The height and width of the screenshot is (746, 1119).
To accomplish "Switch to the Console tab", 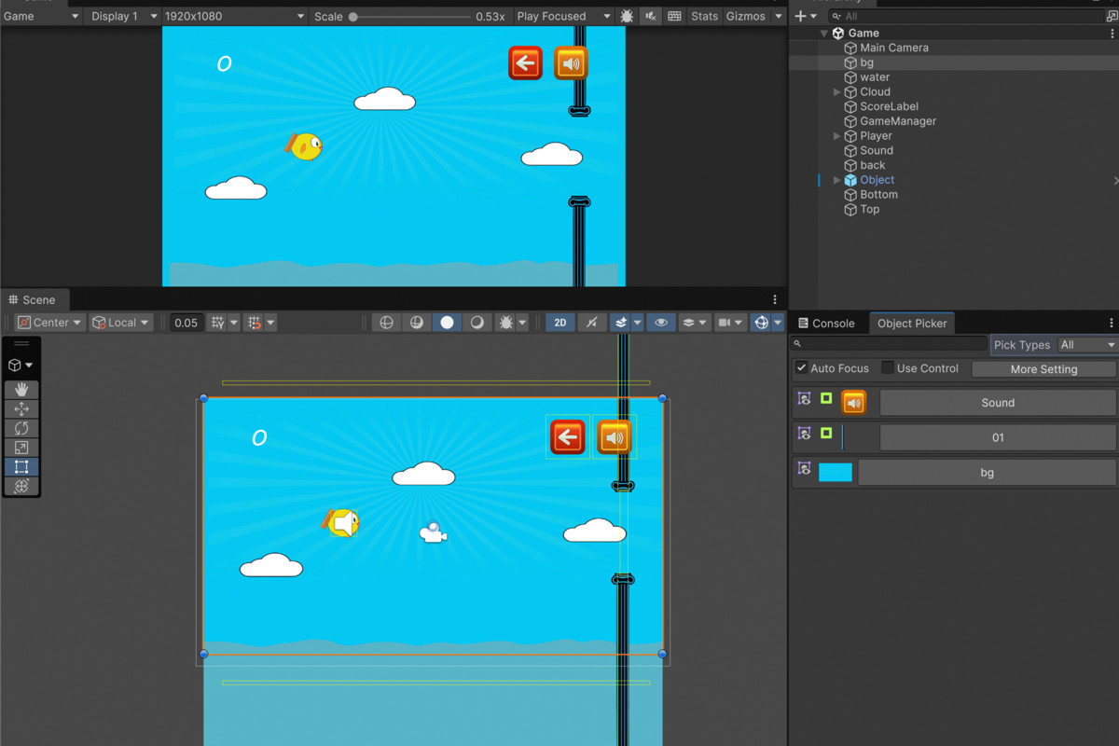I will [x=828, y=323].
